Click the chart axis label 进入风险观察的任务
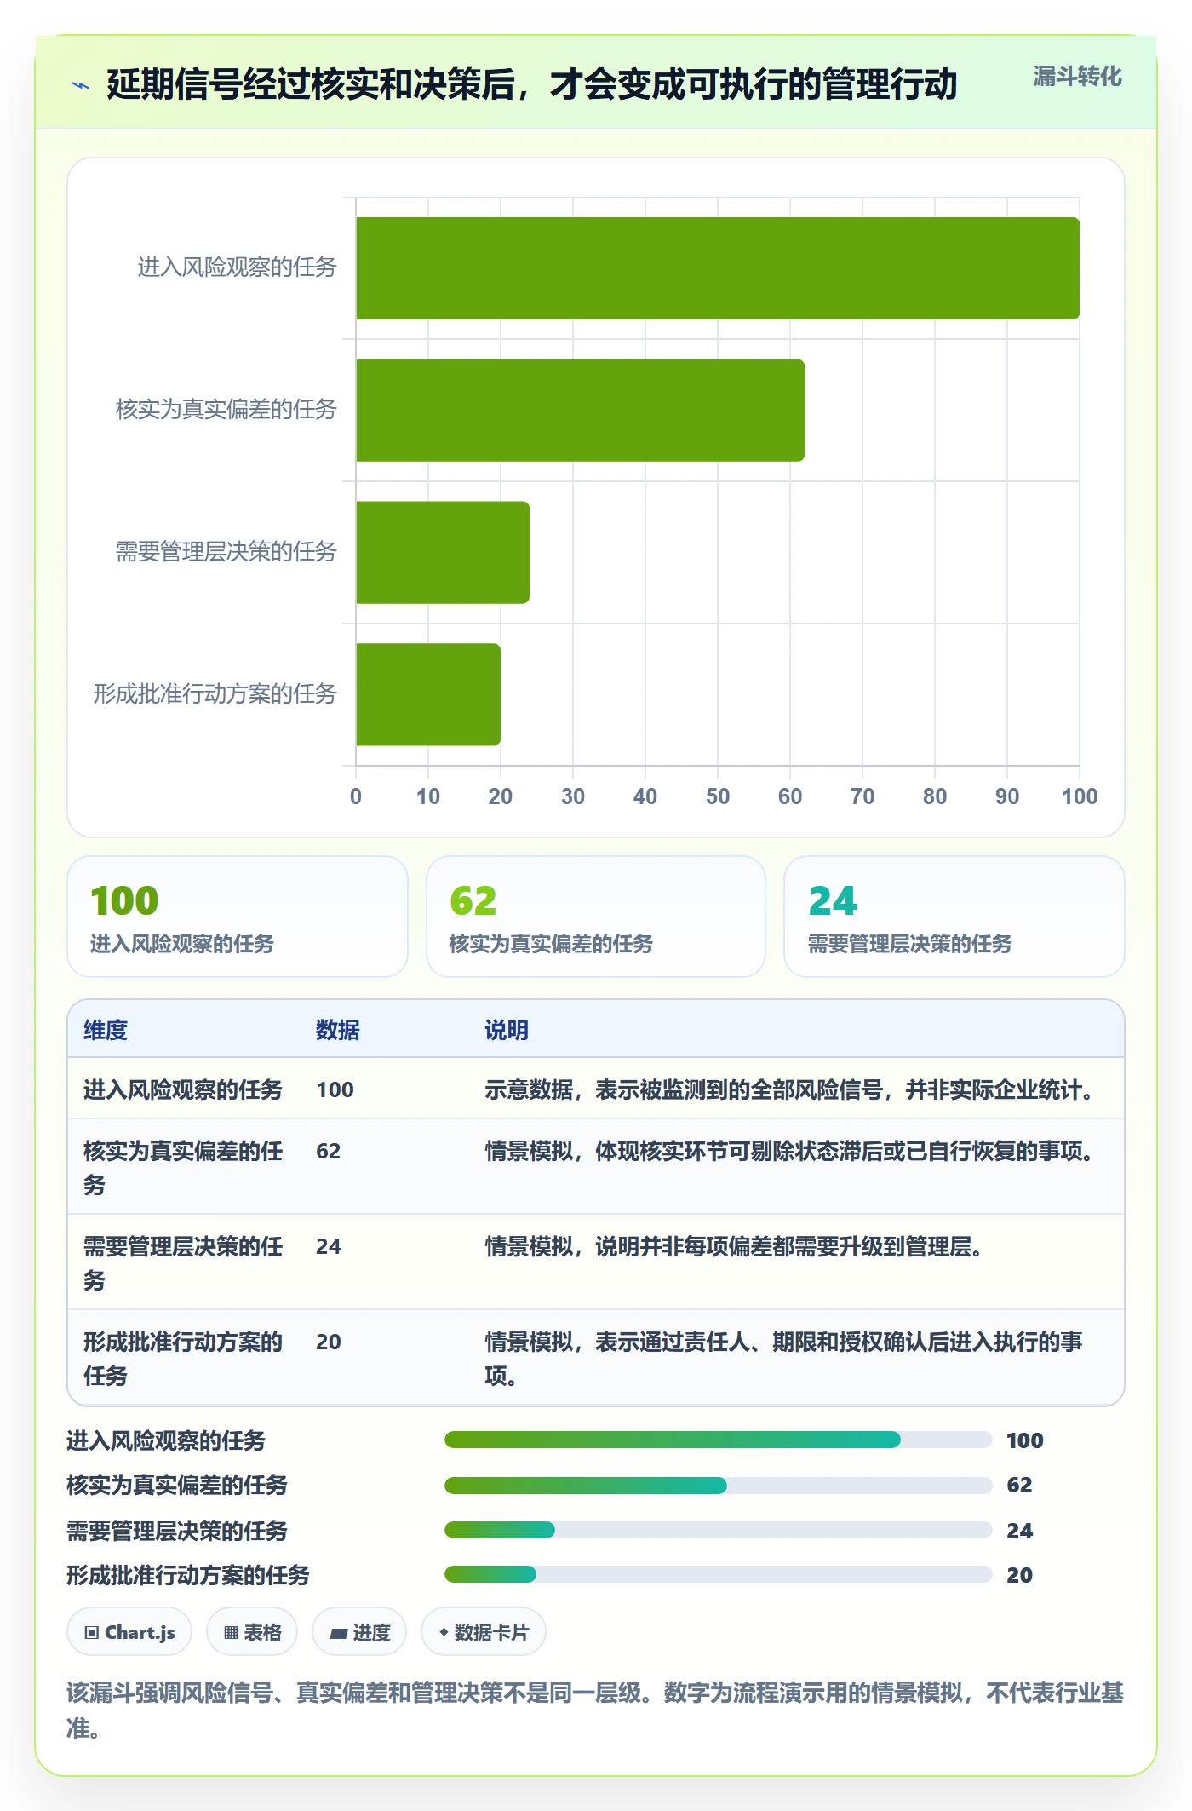The image size is (1192, 1811). (238, 267)
